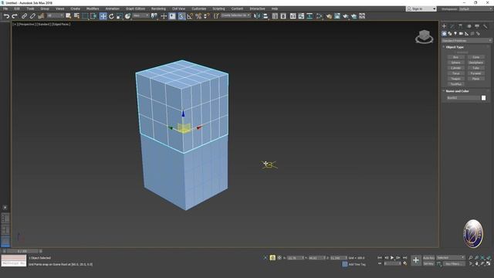Click the large Set Keys plus button
This screenshot has height=278, width=494.
click(x=416, y=260)
